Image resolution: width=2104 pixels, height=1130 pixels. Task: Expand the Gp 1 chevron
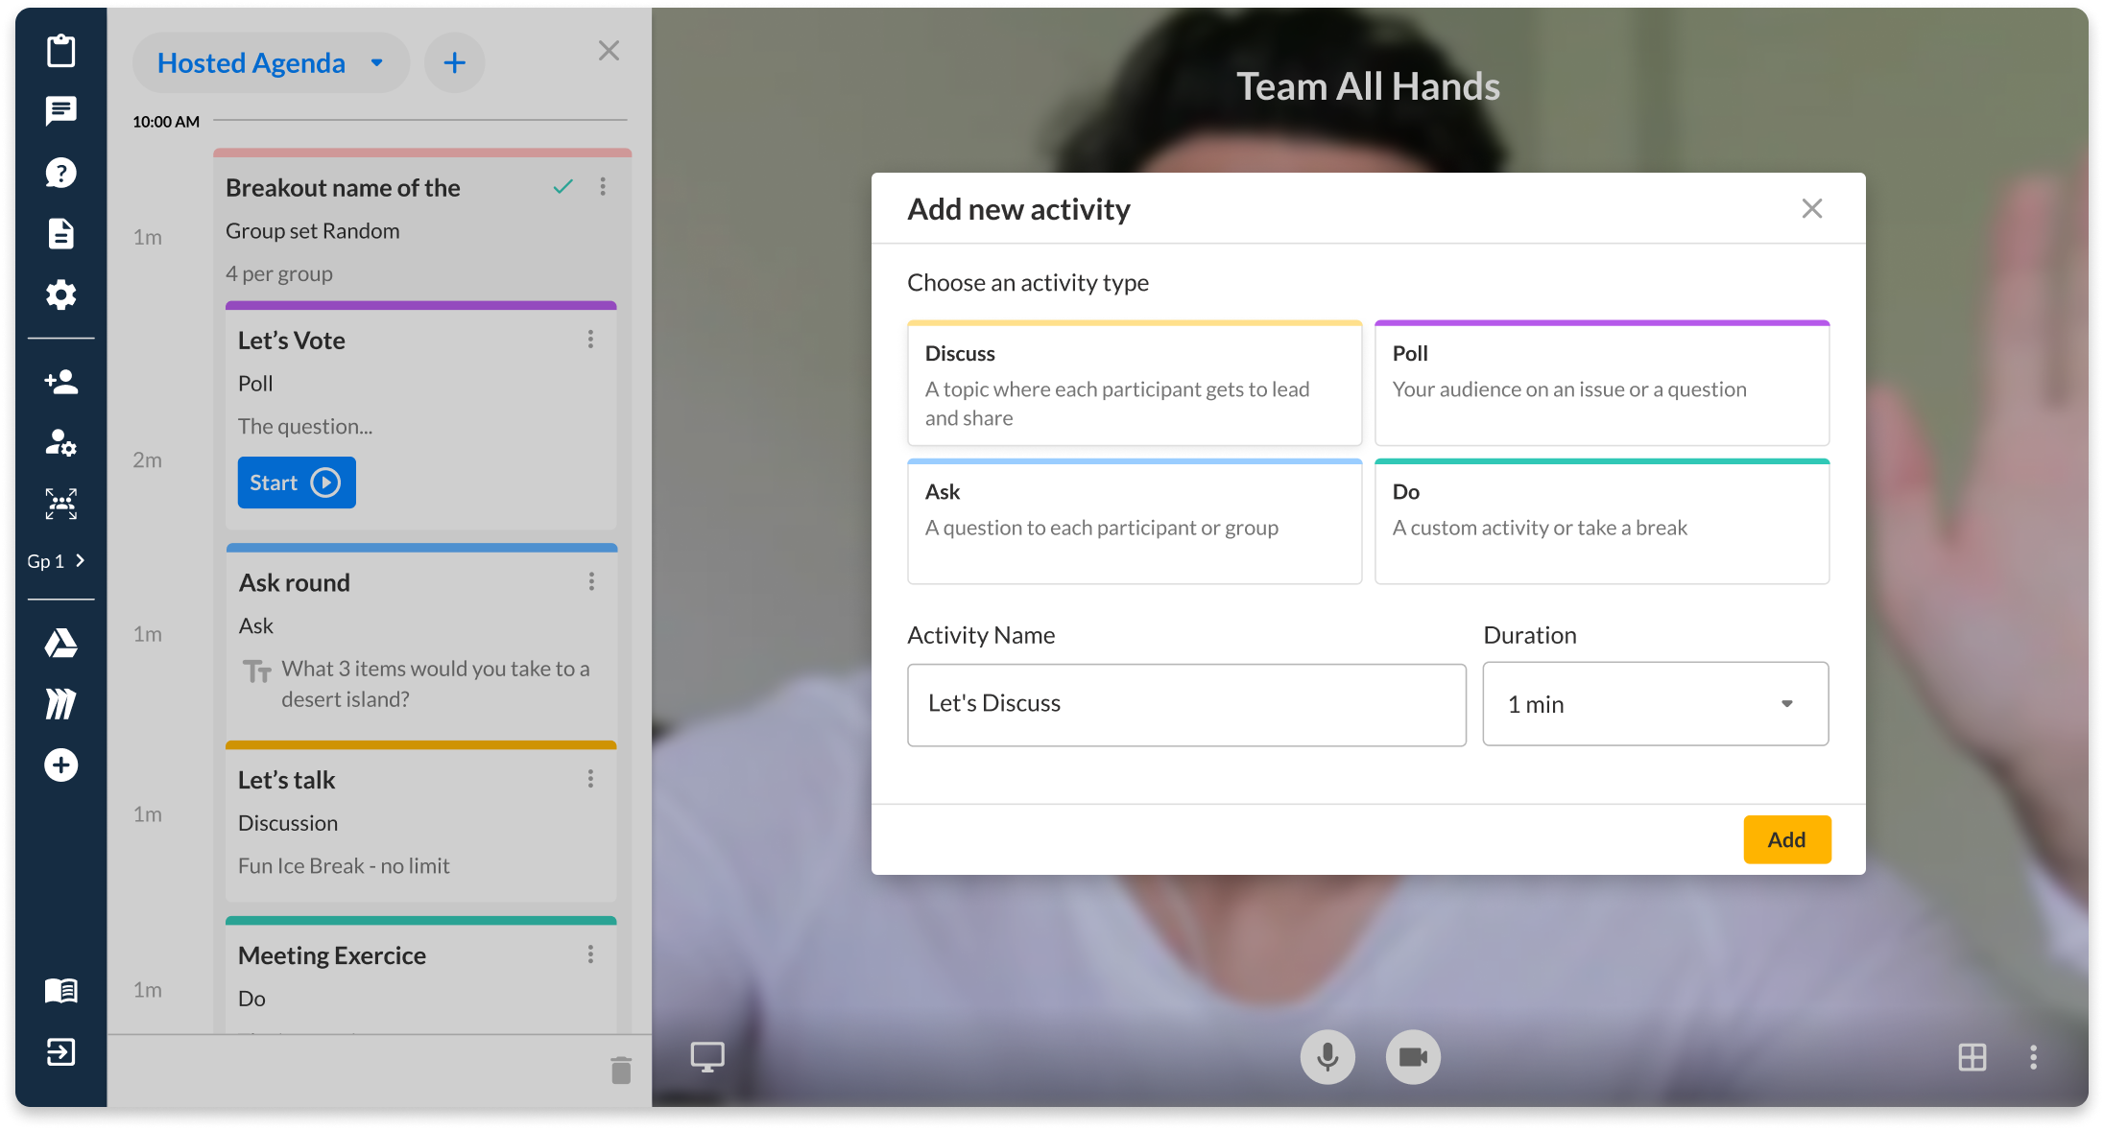(x=80, y=560)
